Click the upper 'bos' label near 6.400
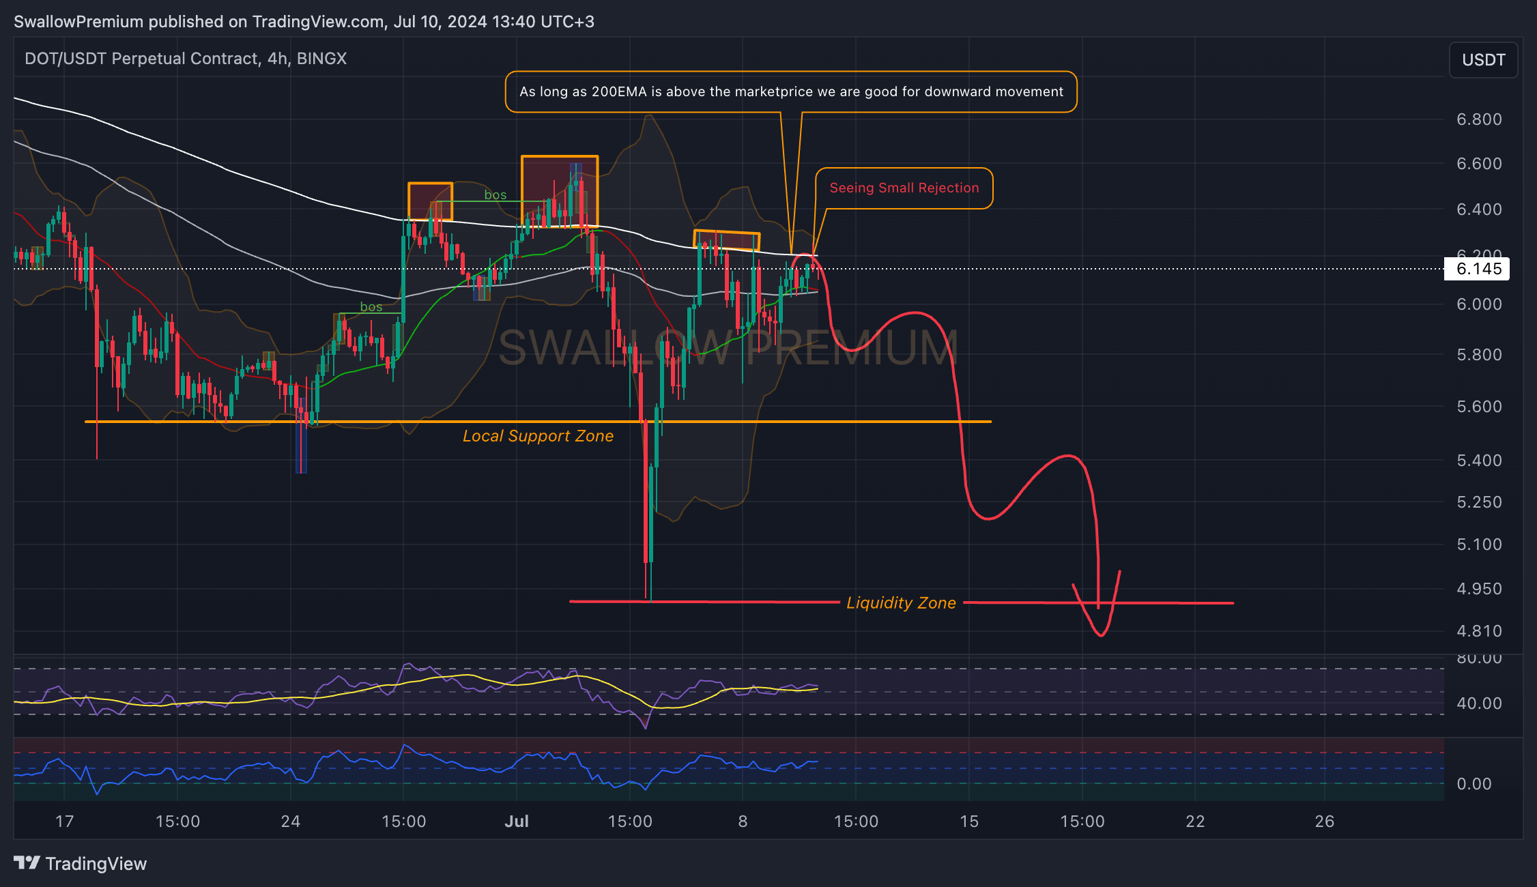 495,195
